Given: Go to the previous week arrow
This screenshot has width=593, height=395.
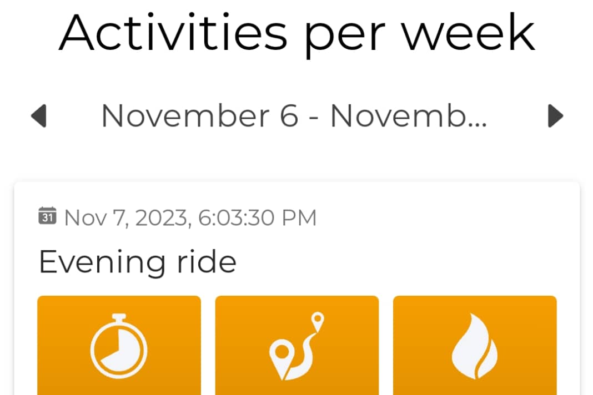Looking at the screenshot, I should (x=38, y=117).
